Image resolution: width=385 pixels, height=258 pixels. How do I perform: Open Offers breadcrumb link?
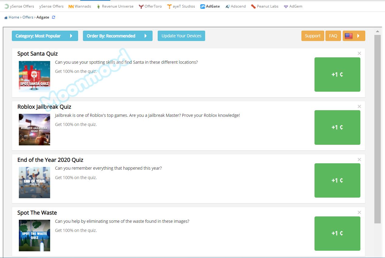(x=28, y=17)
